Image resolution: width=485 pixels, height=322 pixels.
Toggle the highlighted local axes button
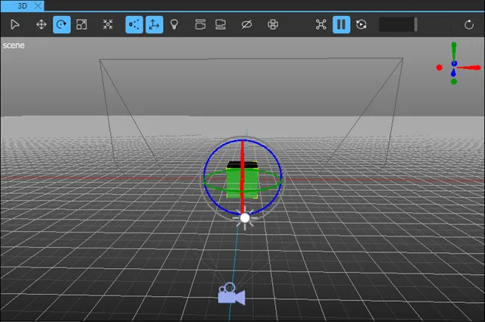click(x=154, y=24)
